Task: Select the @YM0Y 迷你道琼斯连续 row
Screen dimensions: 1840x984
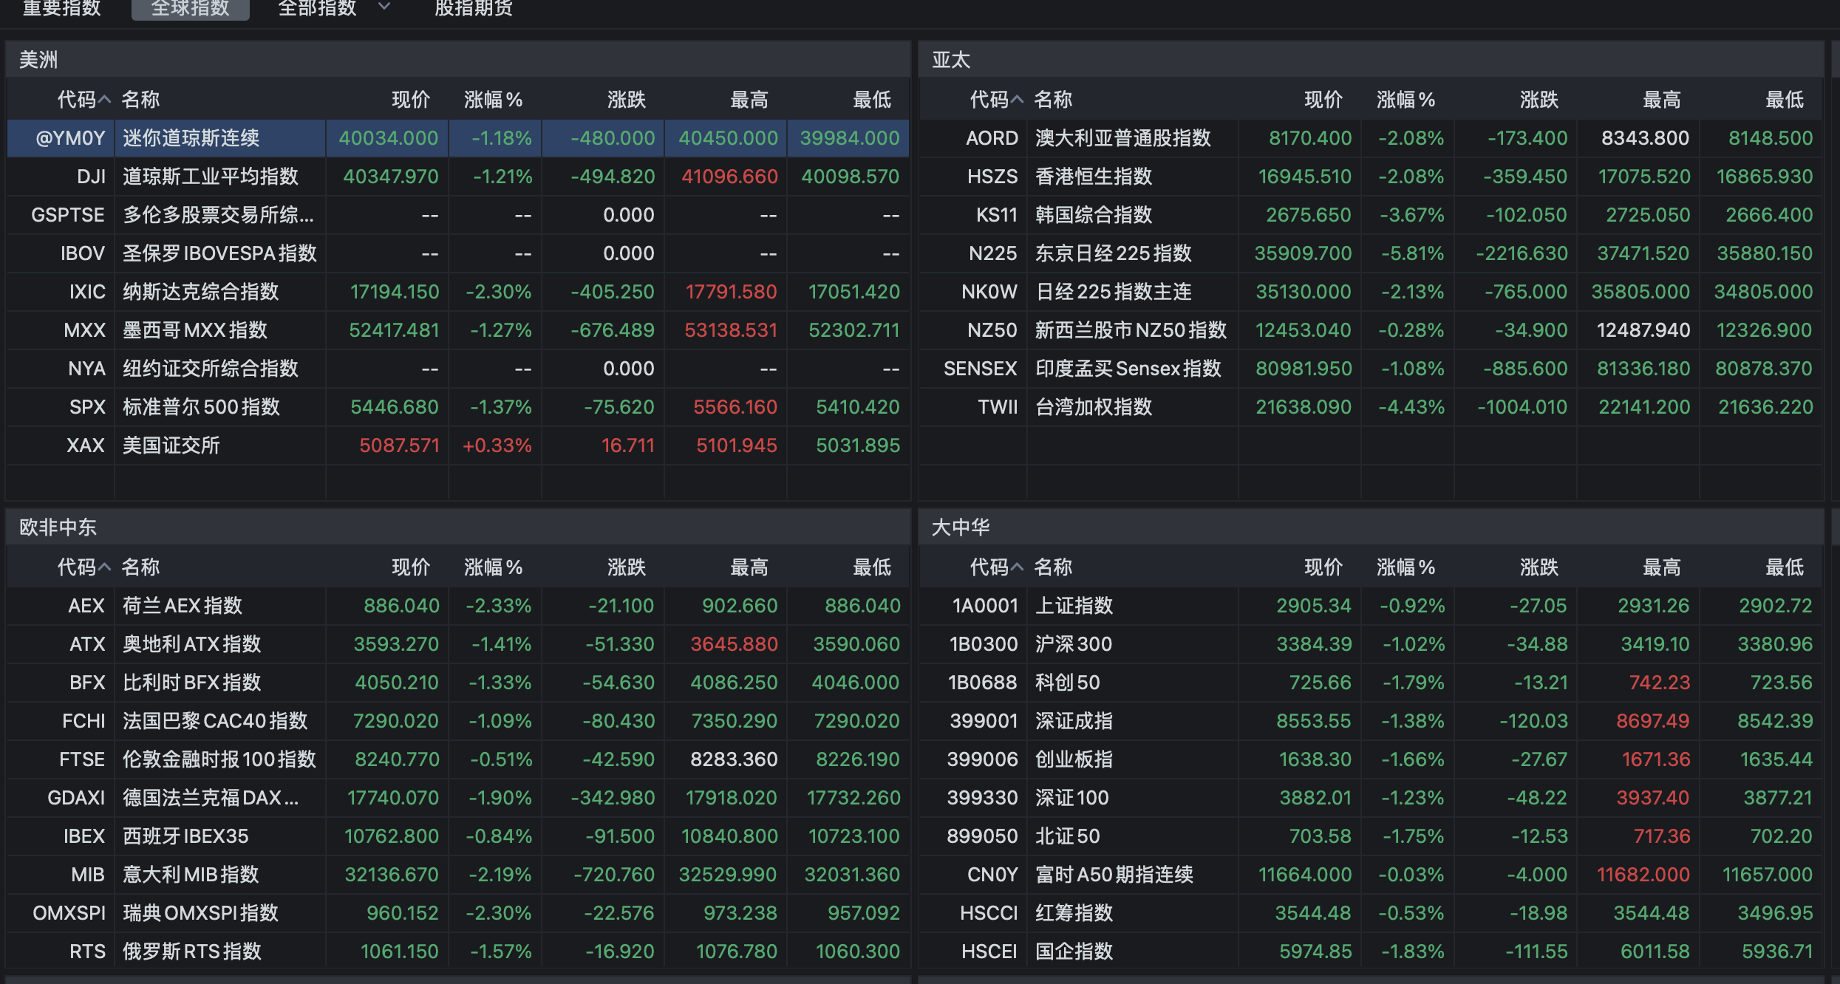Action: point(458,138)
